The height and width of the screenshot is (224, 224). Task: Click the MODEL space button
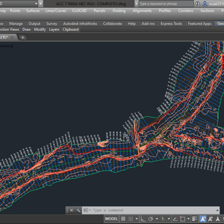pos(112,219)
